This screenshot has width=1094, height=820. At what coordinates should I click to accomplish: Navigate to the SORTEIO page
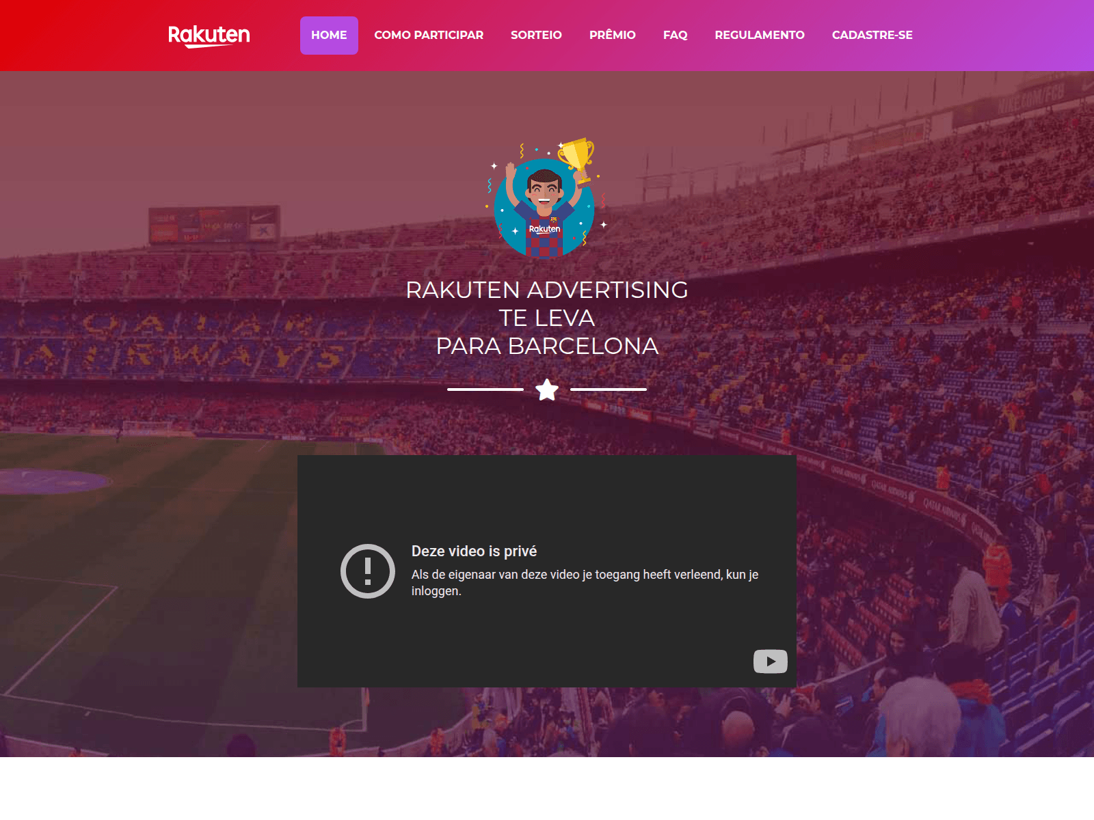point(536,36)
